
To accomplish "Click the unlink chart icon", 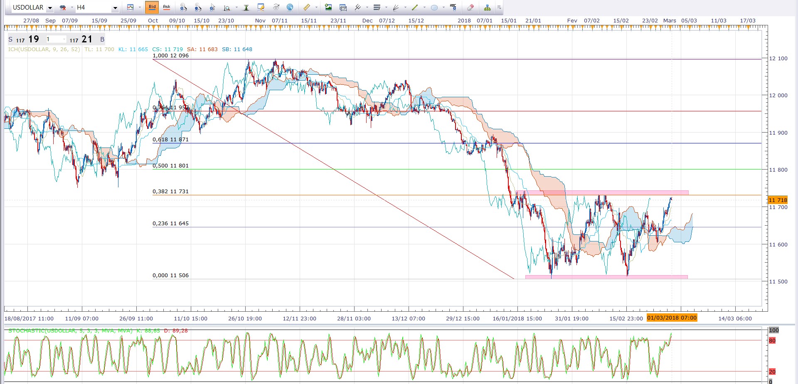I will (x=63, y=7).
